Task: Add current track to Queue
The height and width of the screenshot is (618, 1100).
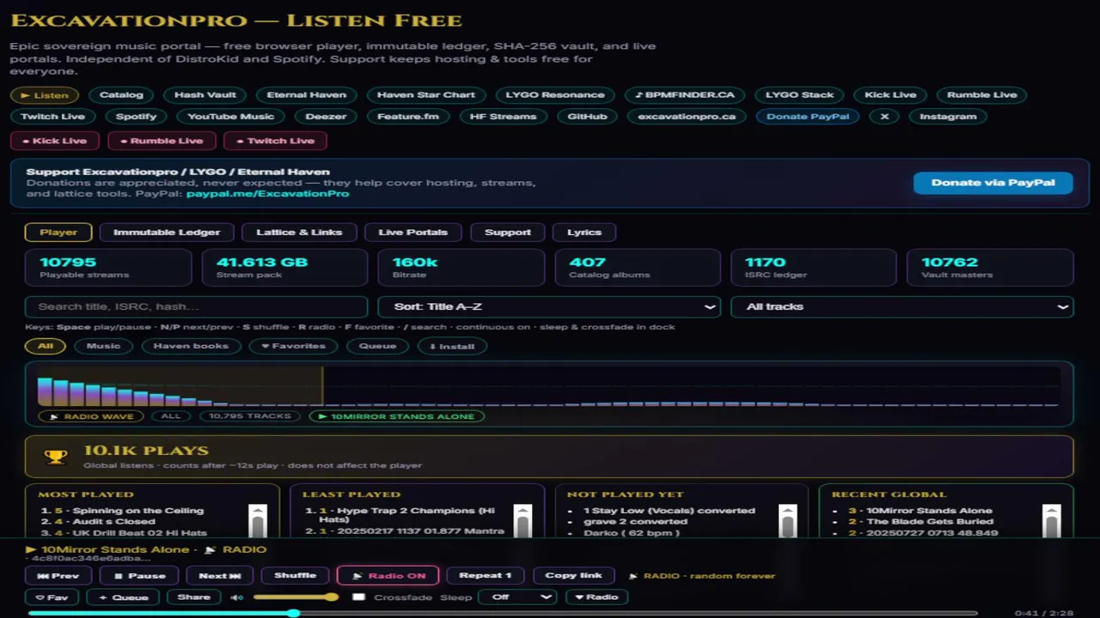Action: click(123, 597)
